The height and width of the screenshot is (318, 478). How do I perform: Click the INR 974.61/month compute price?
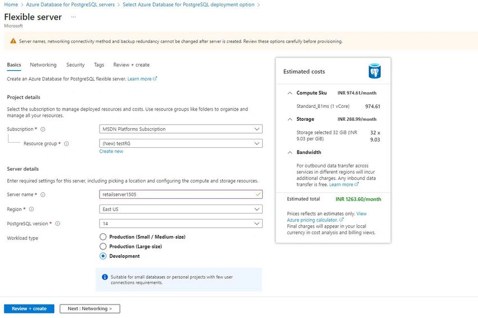pyautogui.click(x=357, y=93)
